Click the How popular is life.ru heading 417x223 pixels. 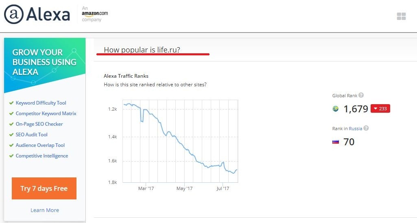pos(142,50)
